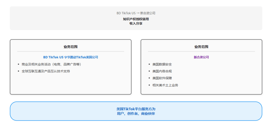Click 业务范围 heading above the BD TikTok US subtitle
Viewport: 271px width, 124px height.
tap(71, 47)
